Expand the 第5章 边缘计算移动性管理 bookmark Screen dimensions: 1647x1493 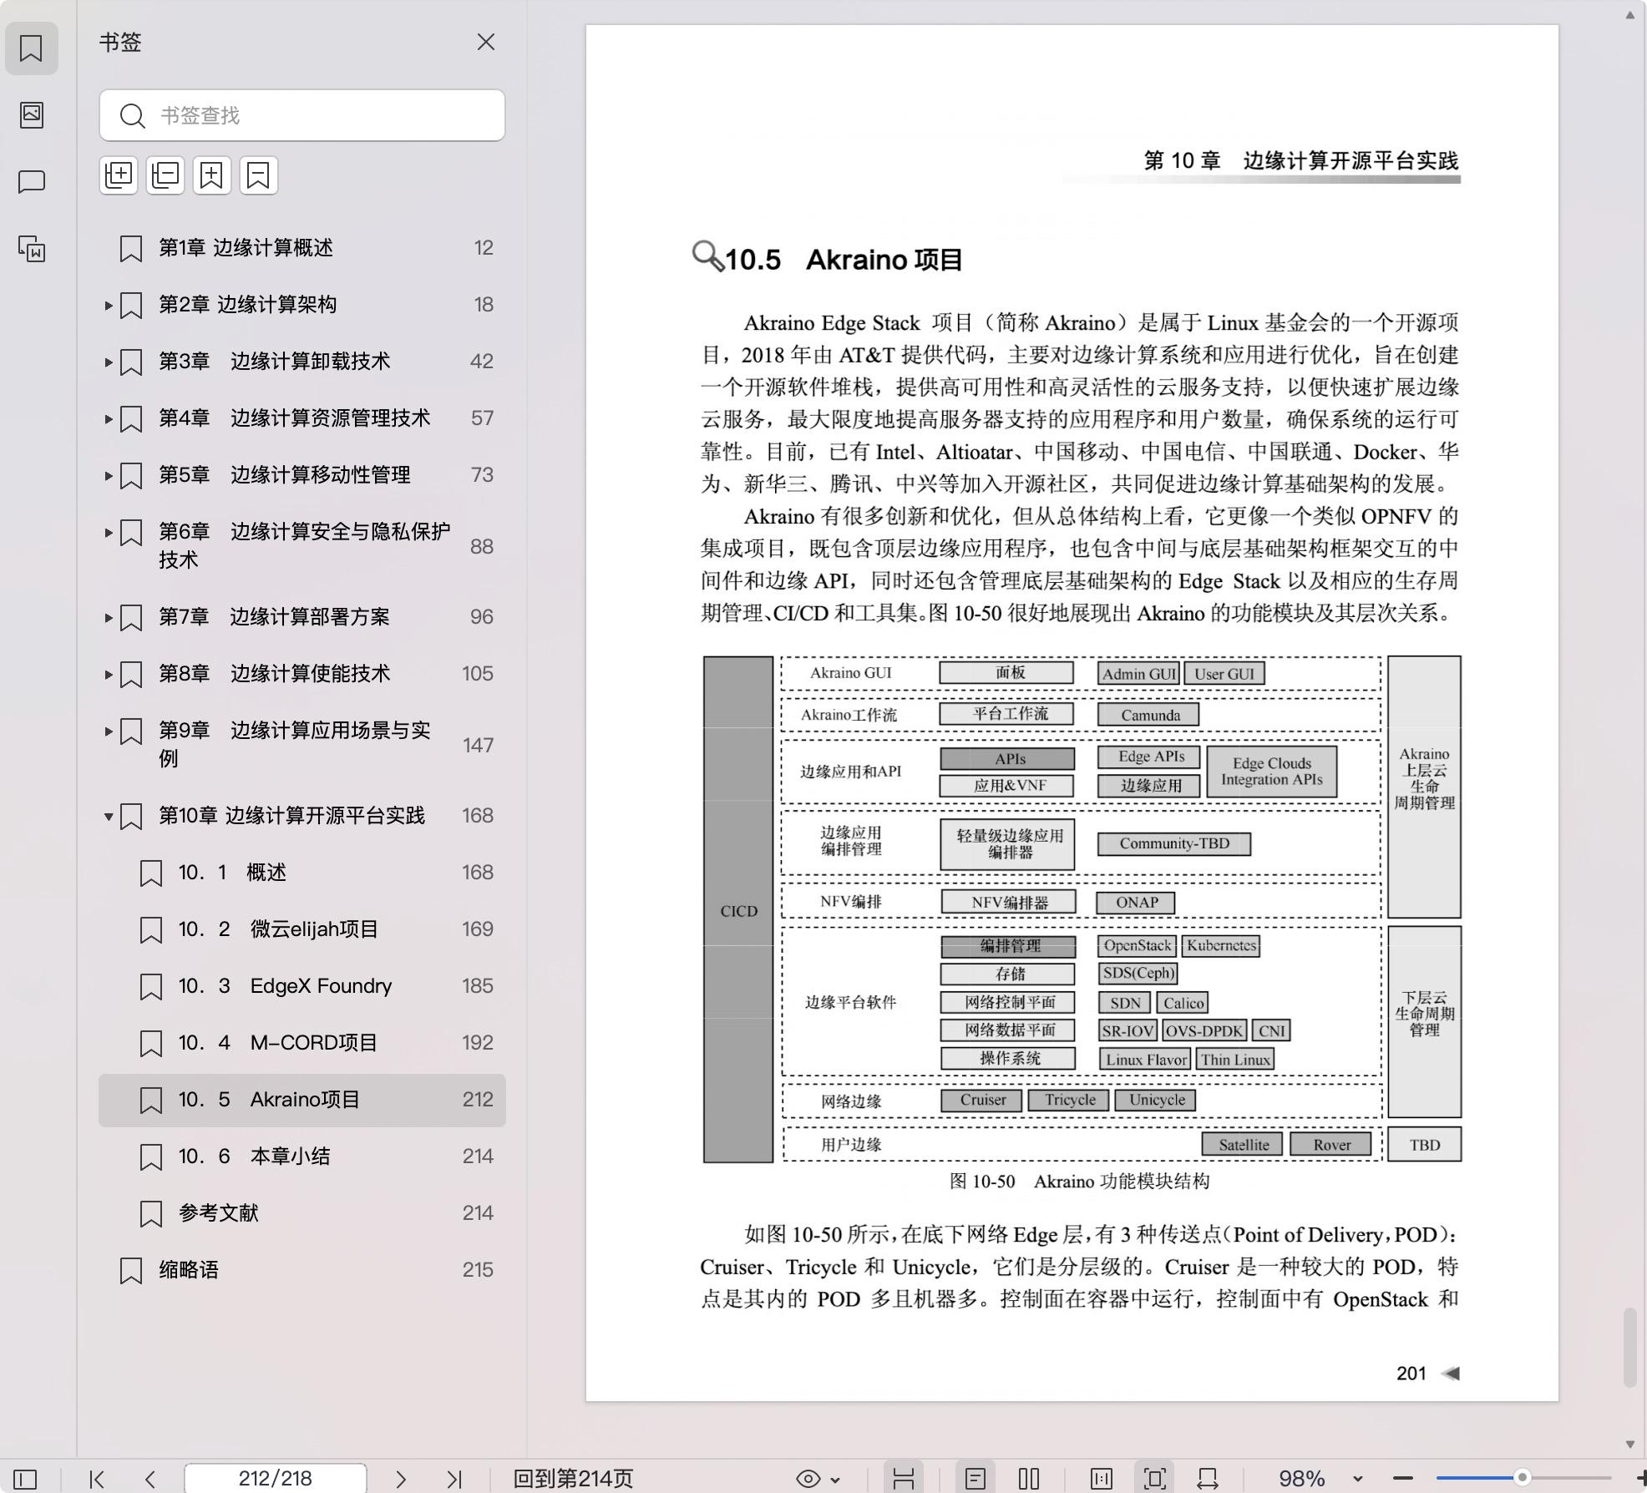pyautogui.click(x=109, y=476)
